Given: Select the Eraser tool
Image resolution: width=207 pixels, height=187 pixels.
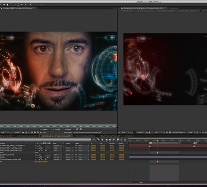Looking at the screenshot, I should point(22,5).
